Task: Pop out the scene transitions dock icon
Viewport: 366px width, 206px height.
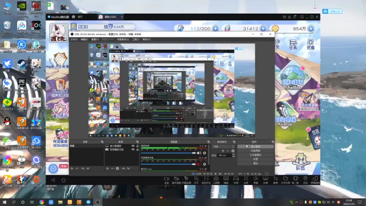Action: click(234, 142)
